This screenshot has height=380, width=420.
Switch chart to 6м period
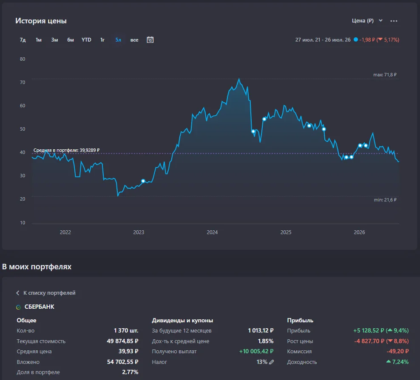(x=71, y=40)
